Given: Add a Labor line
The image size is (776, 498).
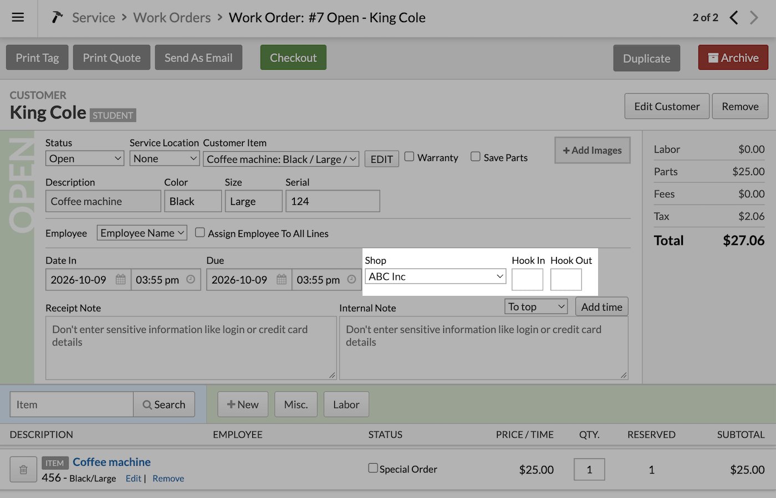Looking at the screenshot, I should click(346, 404).
